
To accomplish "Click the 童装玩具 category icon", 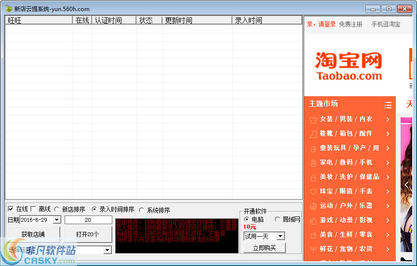I will [x=313, y=149].
